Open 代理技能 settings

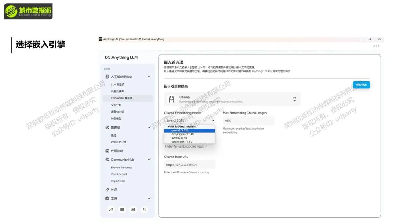coord(117,151)
